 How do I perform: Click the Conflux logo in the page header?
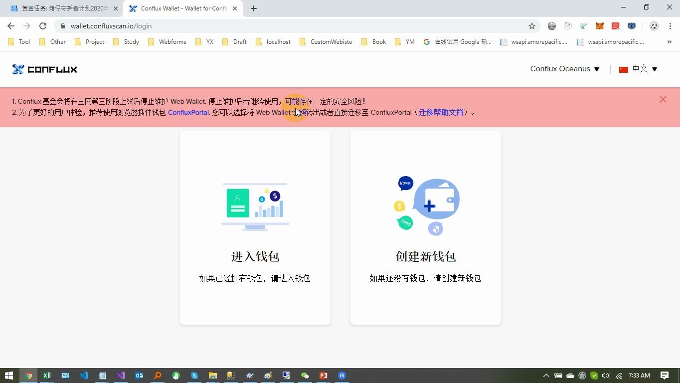coord(44,69)
